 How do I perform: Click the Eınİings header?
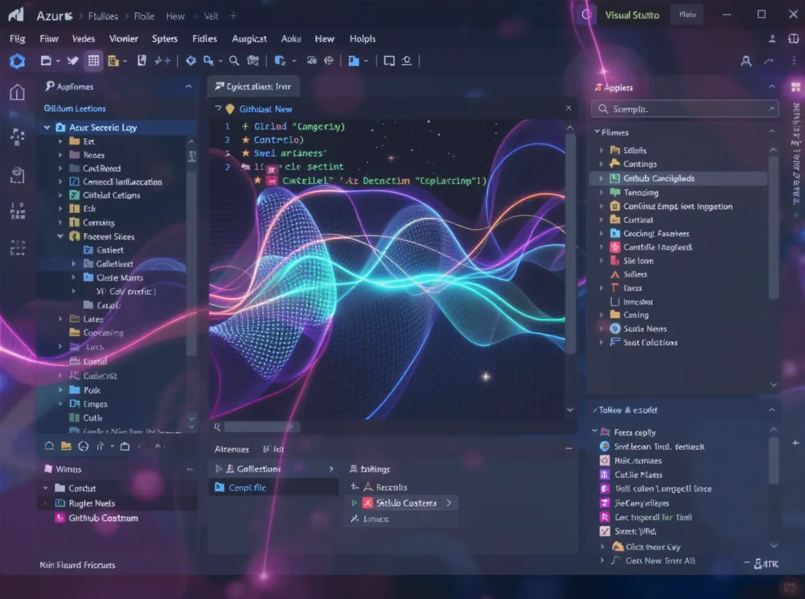click(375, 469)
